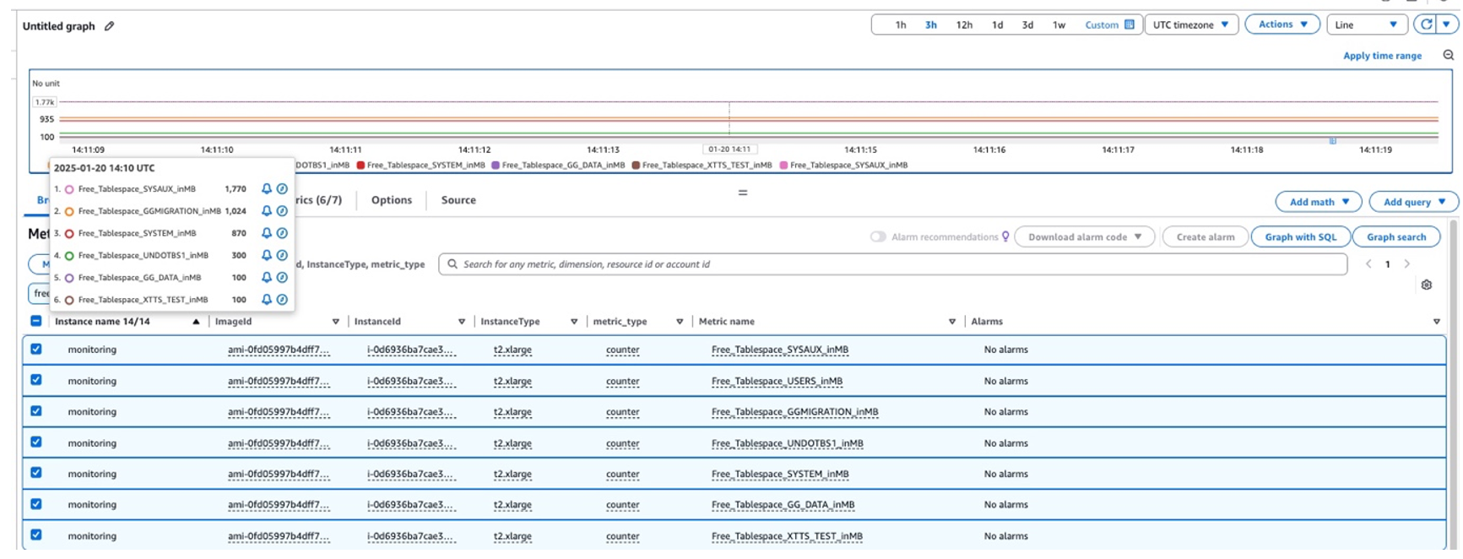The height and width of the screenshot is (559, 1463).
Task: Click the Graph with SQL button
Action: coord(1300,237)
